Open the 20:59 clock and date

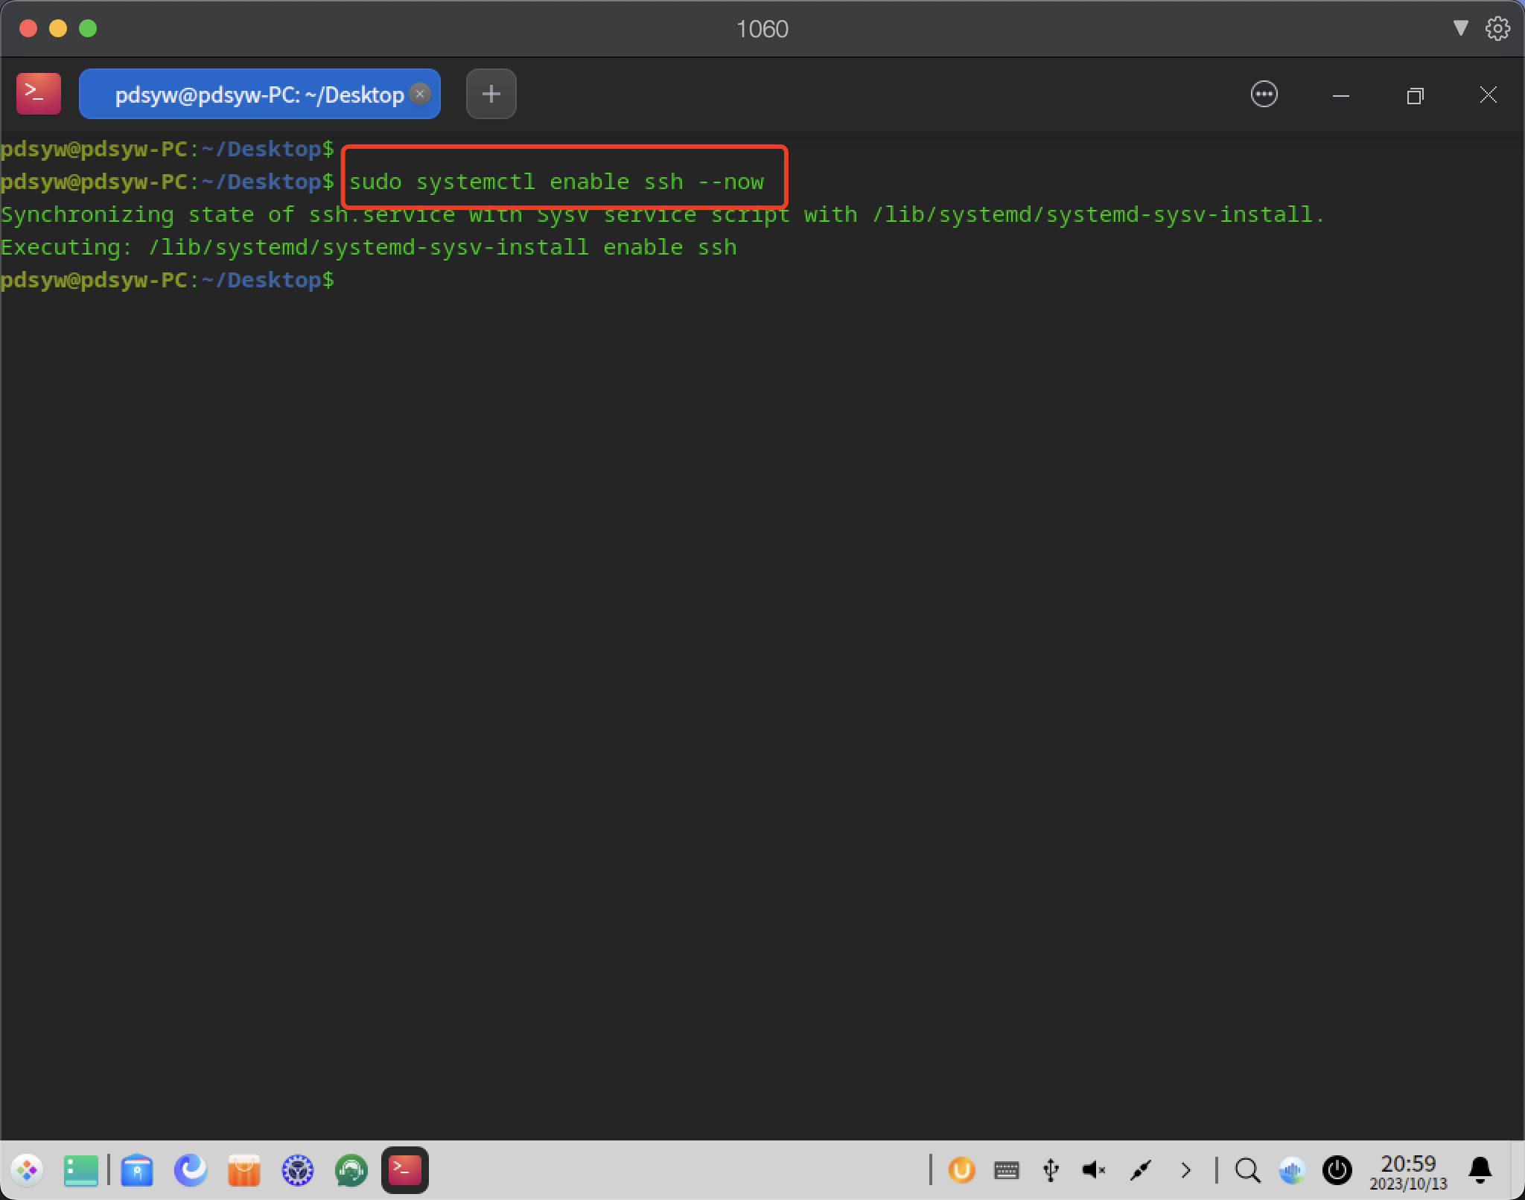(x=1408, y=1171)
